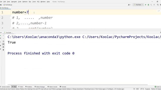Open the Navigate menu

(x=14, y=2)
